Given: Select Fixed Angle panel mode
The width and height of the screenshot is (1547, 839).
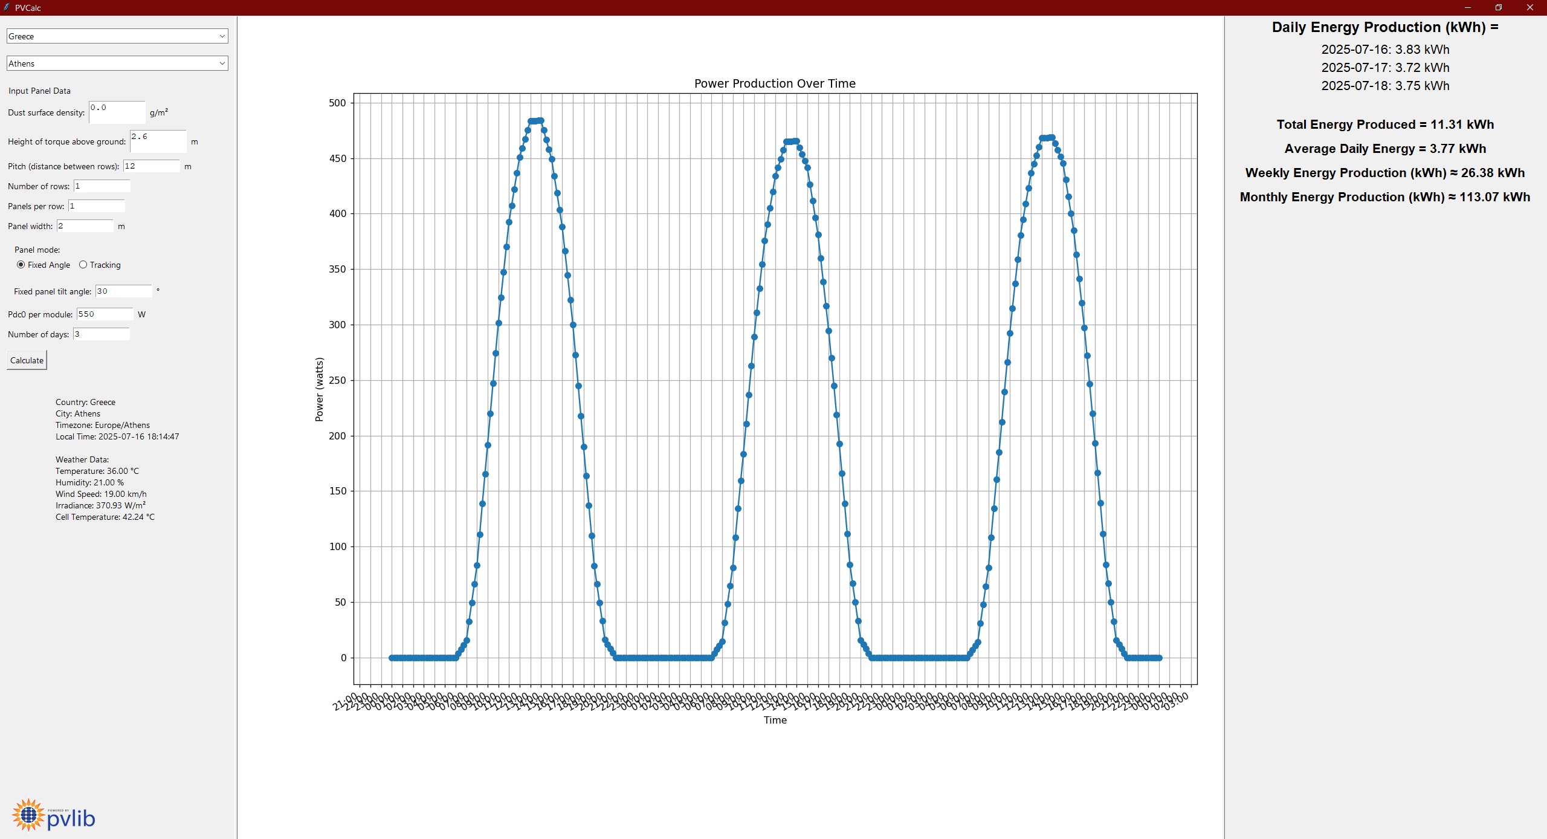Looking at the screenshot, I should pos(21,265).
